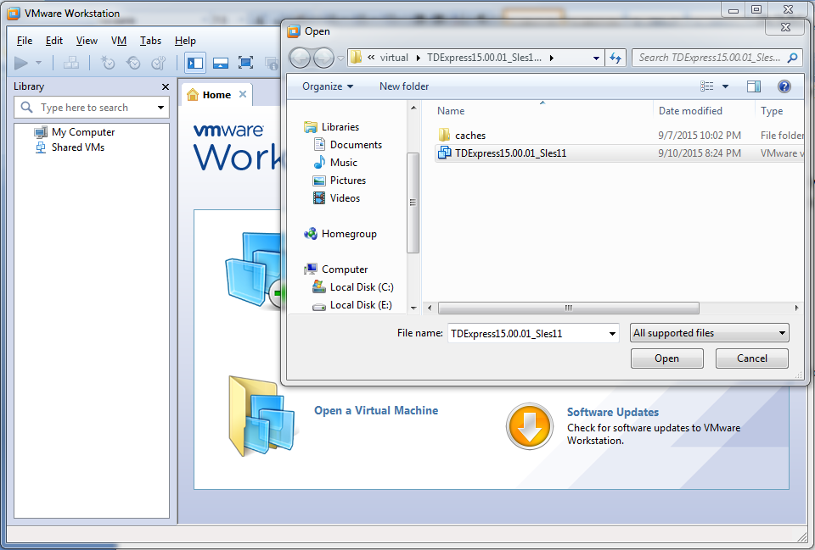The width and height of the screenshot is (815, 550).
Task: Open the VM menu
Action: [x=119, y=41]
